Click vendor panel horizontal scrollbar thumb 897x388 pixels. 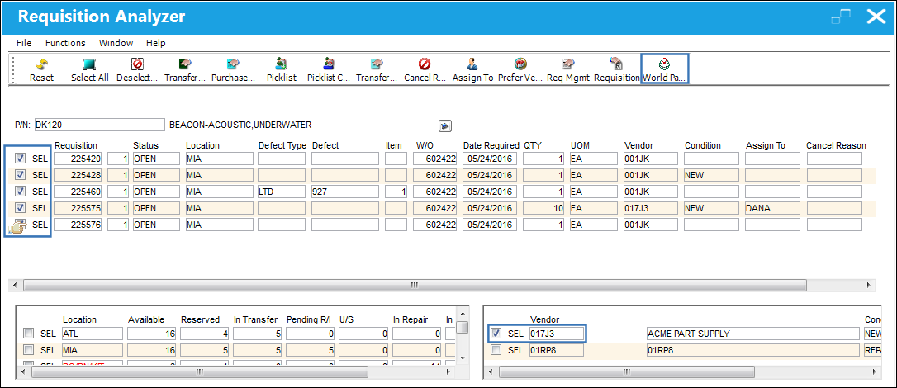click(628, 371)
